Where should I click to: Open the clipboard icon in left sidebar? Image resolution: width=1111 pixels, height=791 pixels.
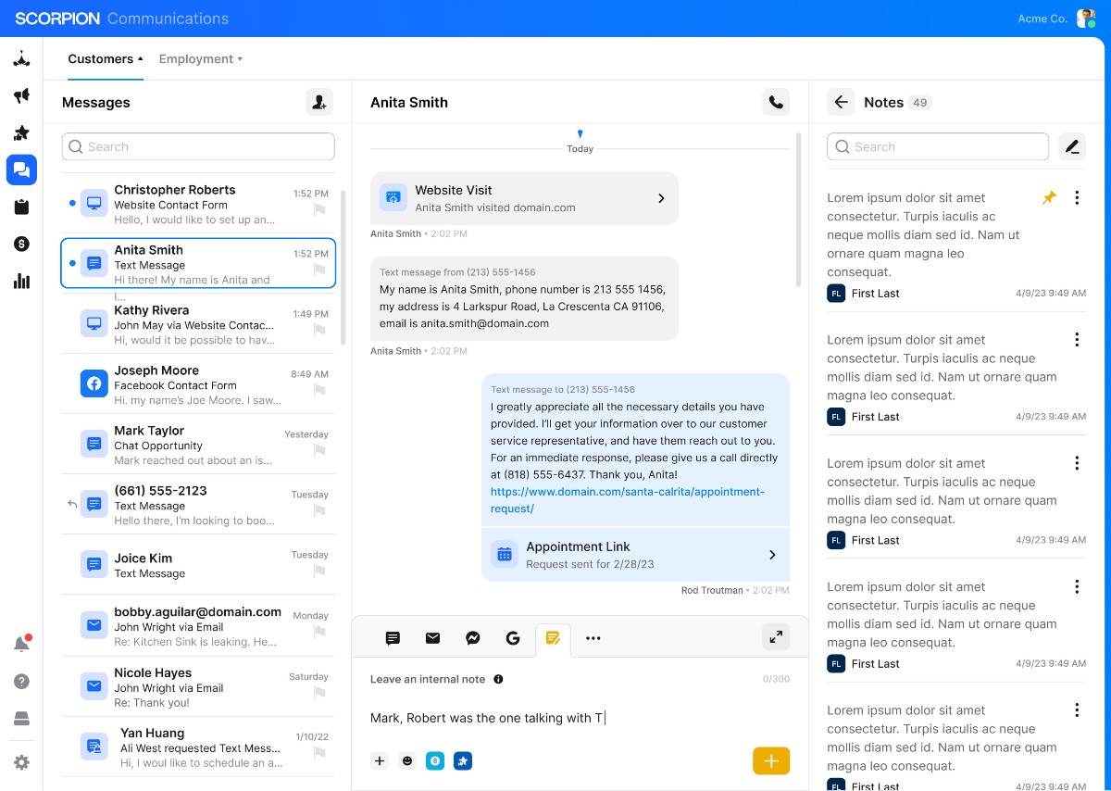tap(21, 207)
